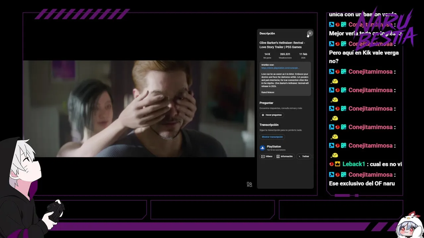Click the video title Clive Barker's Hellraiser
This screenshot has width=424, height=238.
[282, 45]
